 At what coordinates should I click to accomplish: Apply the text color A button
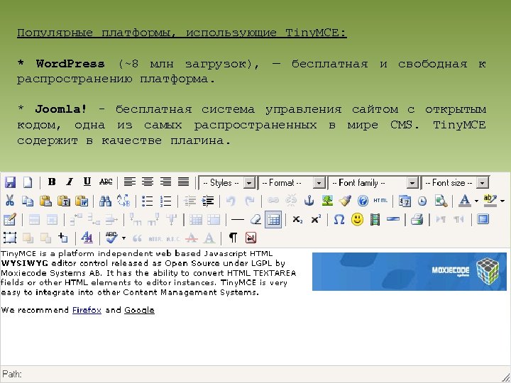tap(465, 201)
